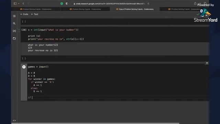Image resolution: width=220 pixels, height=124 pixels.
Task: Go back with the browser back arrow
Action: coord(23,3)
